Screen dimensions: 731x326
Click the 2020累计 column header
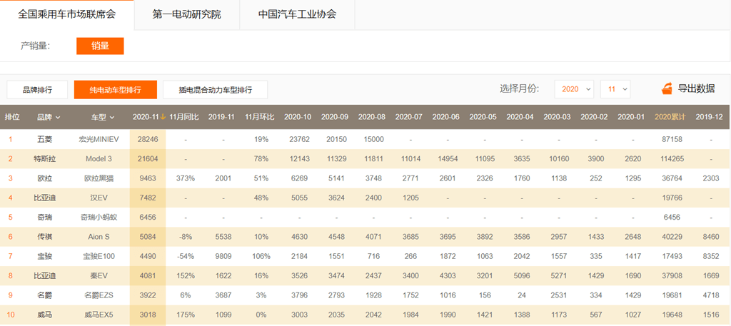[670, 117]
